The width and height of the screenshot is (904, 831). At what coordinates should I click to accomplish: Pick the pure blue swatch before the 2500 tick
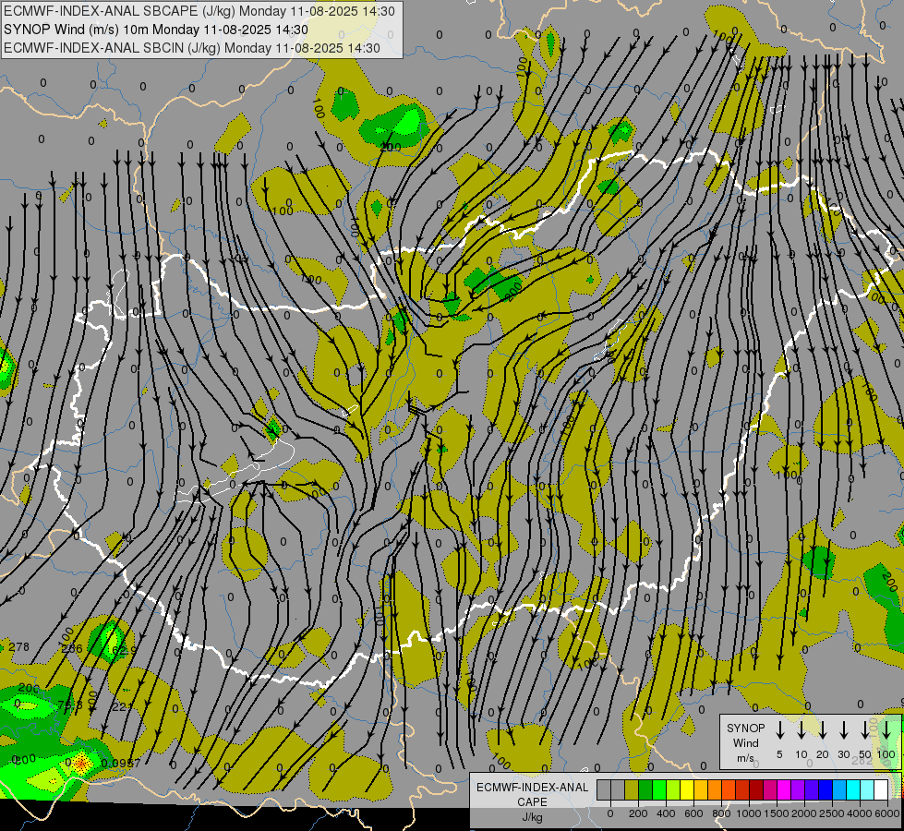click(826, 790)
